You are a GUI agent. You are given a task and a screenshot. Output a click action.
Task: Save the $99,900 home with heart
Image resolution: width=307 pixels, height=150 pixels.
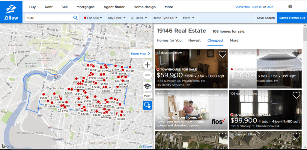point(296,95)
